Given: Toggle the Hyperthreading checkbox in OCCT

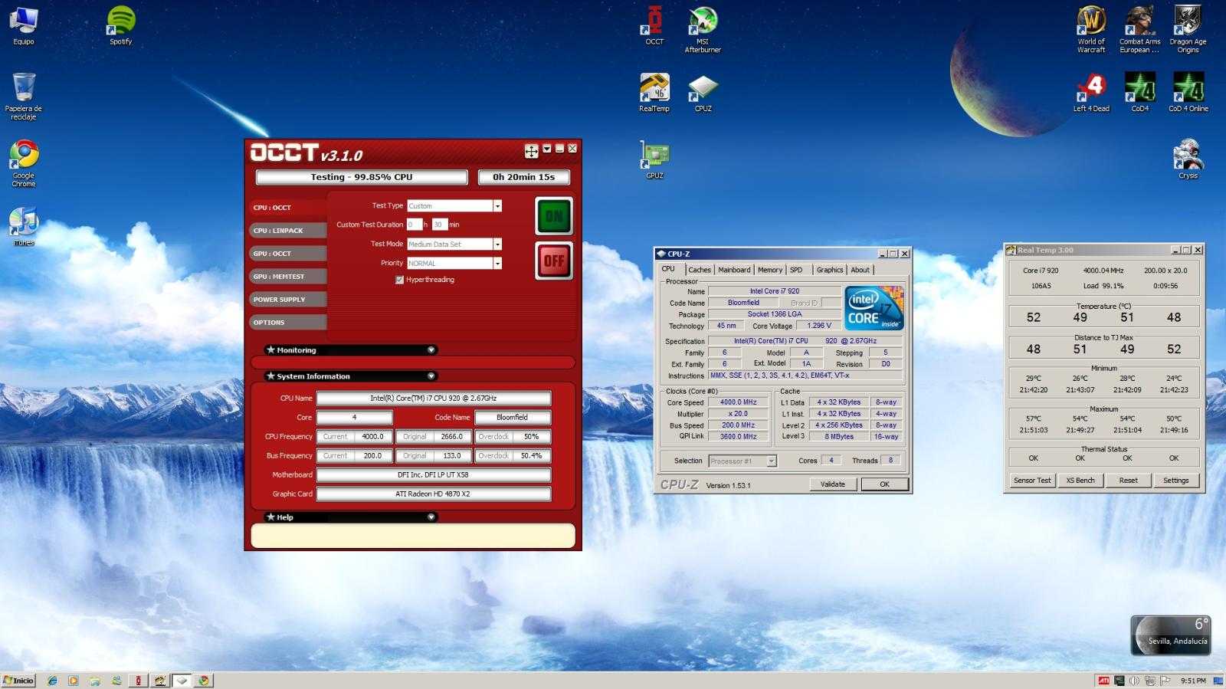Looking at the screenshot, I should click(399, 280).
